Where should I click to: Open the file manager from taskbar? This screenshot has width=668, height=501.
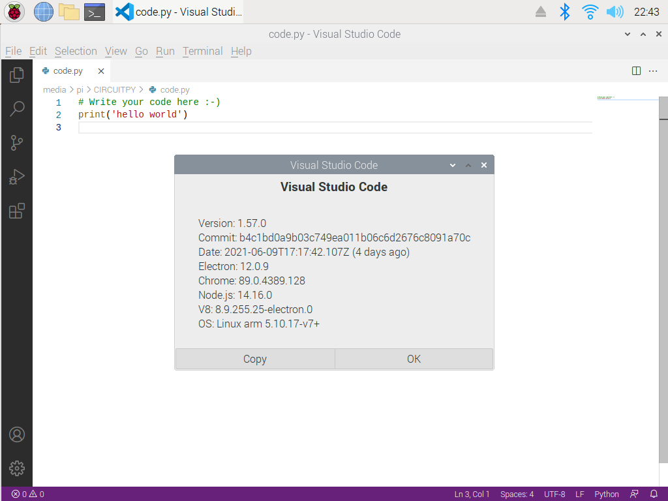pyautogui.click(x=69, y=12)
